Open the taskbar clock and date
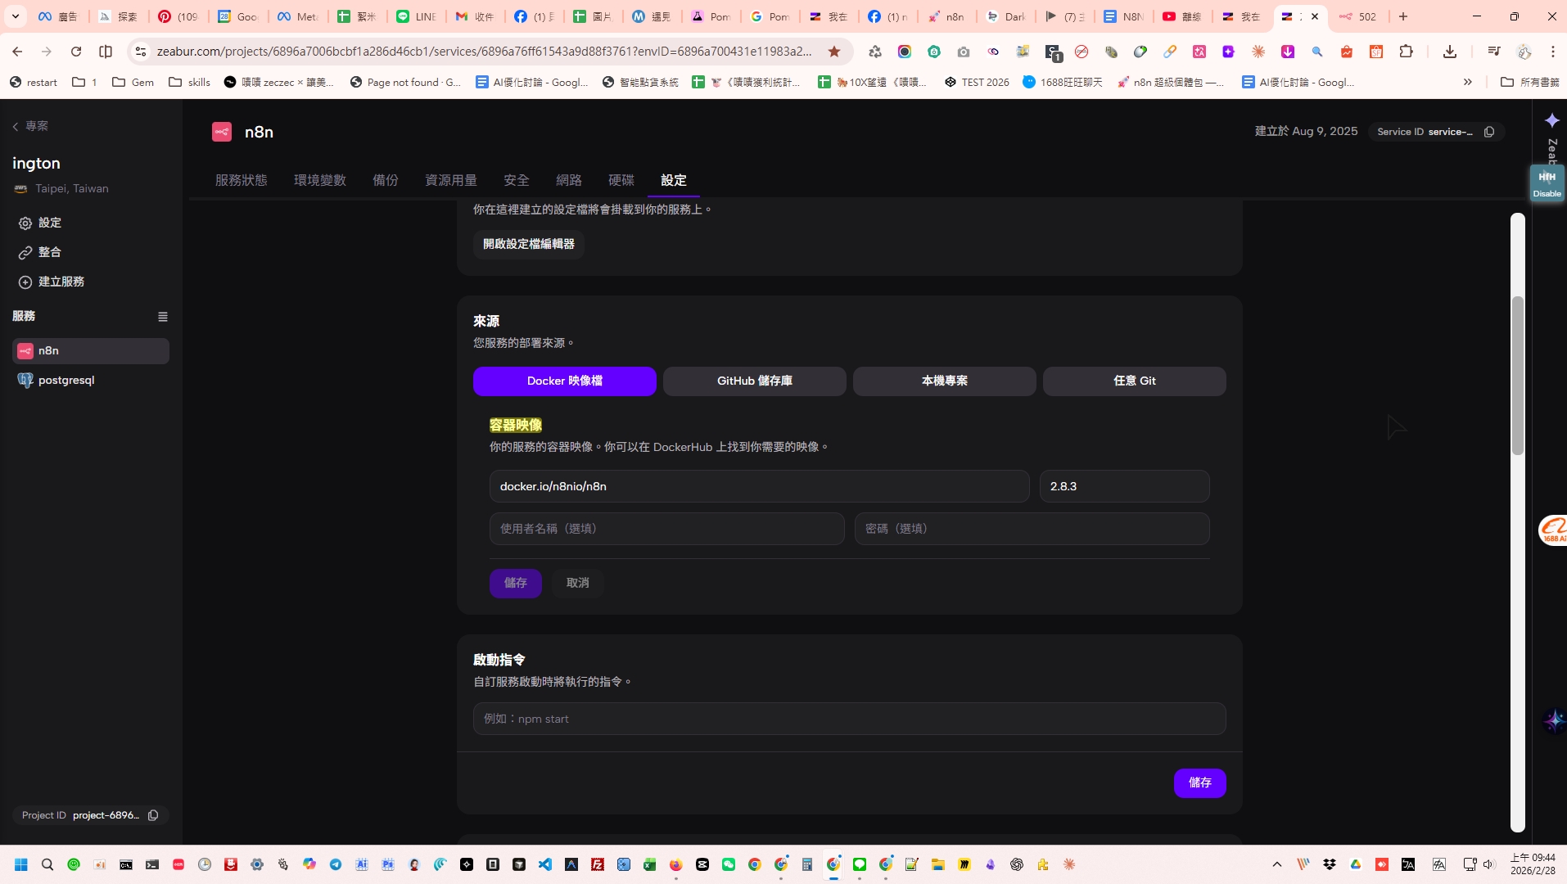Screen dimensions: 1567x884 1533,864
